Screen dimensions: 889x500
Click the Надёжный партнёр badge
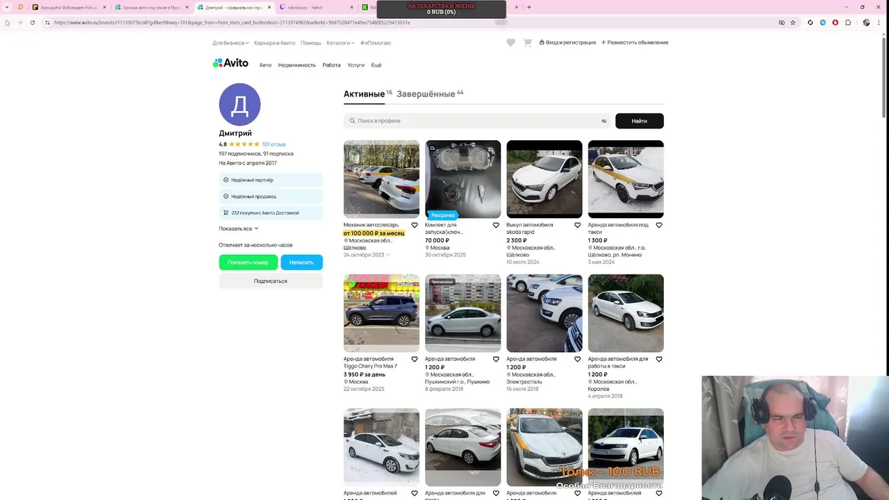271,180
